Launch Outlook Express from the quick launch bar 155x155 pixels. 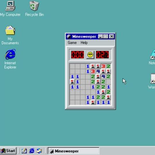click(x=39, y=151)
